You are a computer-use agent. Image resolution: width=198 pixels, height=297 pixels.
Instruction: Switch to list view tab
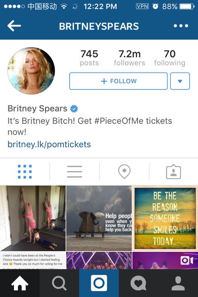point(74,171)
